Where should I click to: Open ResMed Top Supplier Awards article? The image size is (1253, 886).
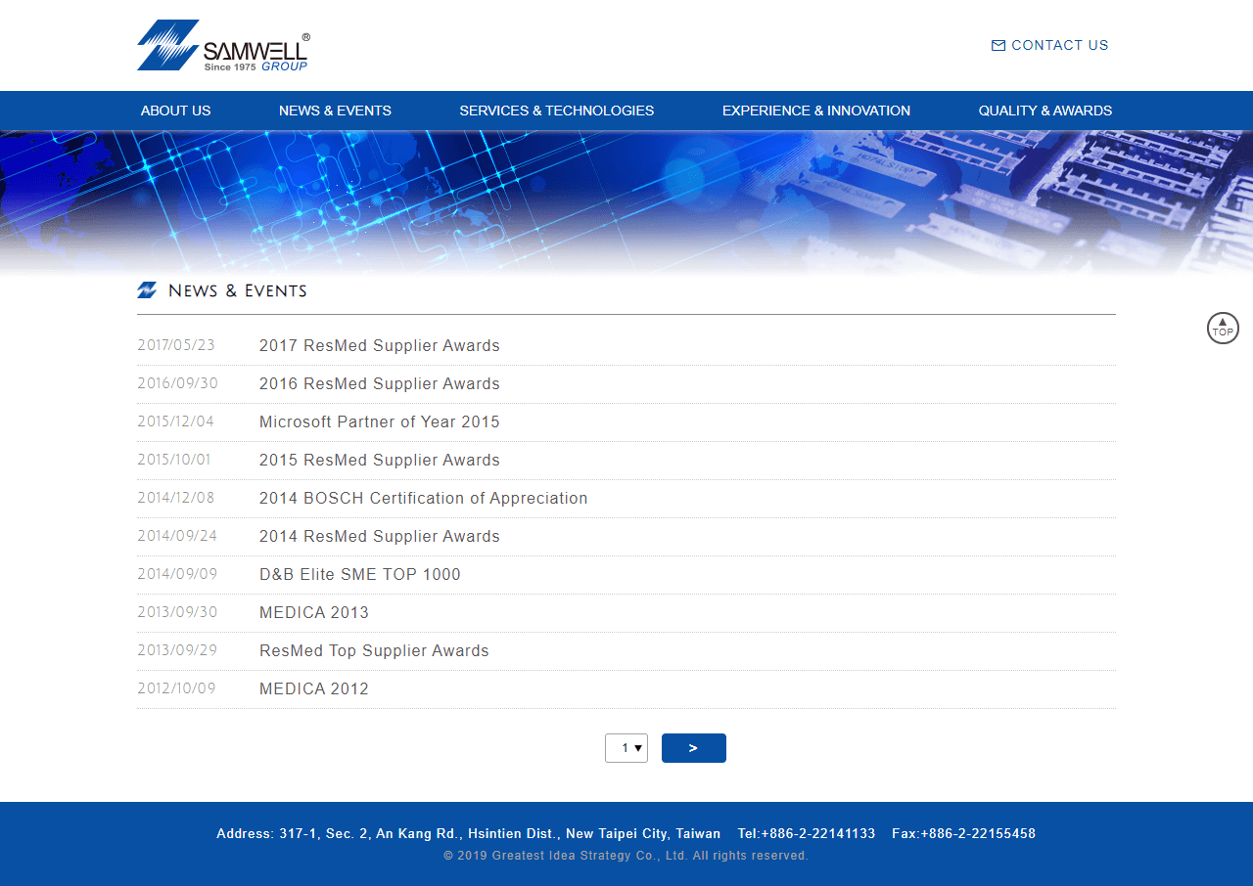pos(374,650)
